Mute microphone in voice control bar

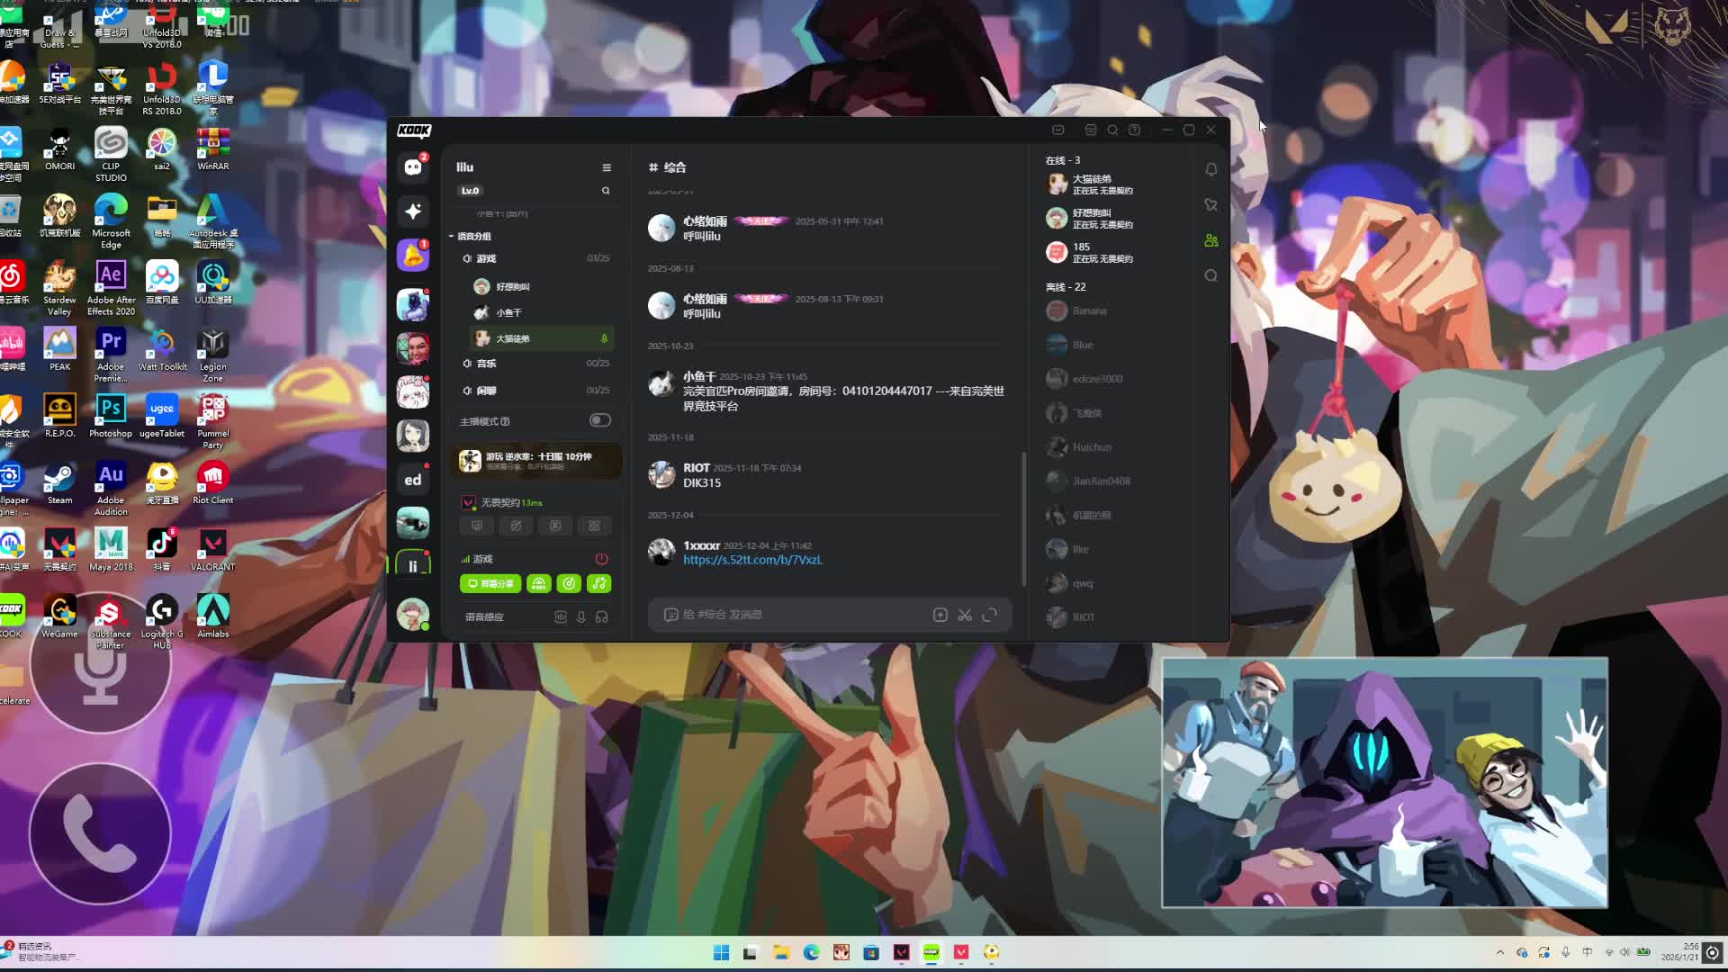[581, 616]
